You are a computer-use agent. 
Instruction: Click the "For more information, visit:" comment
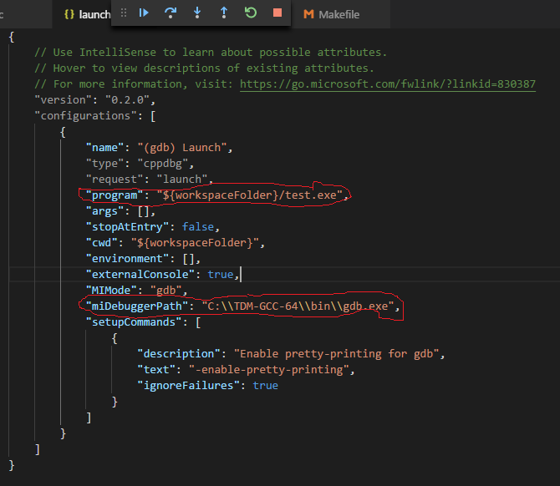coord(134,84)
